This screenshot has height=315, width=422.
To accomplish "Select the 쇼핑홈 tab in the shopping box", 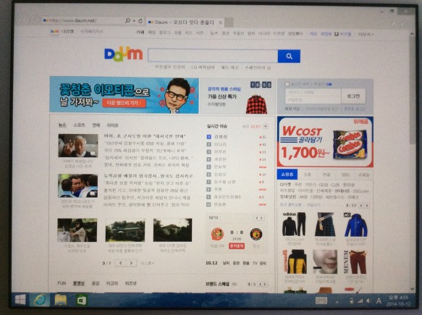I will pyautogui.click(x=287, y=175).
